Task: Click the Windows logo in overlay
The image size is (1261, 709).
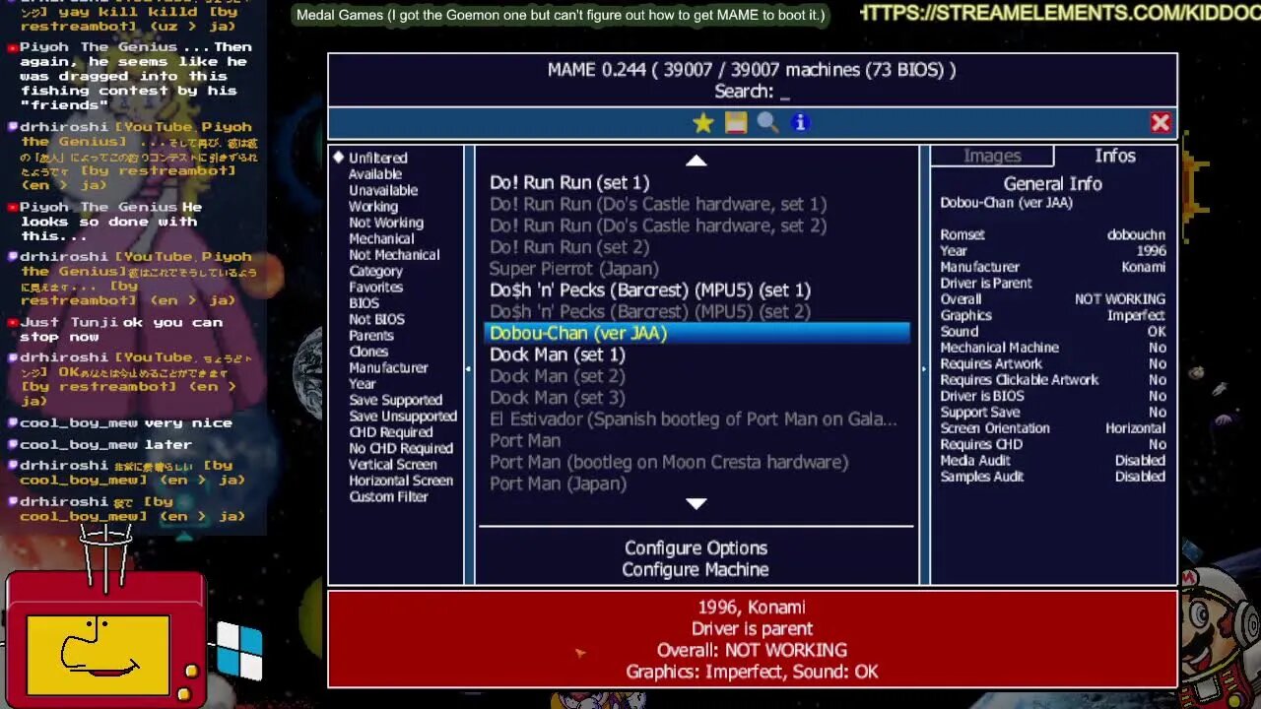Action: 239,652
